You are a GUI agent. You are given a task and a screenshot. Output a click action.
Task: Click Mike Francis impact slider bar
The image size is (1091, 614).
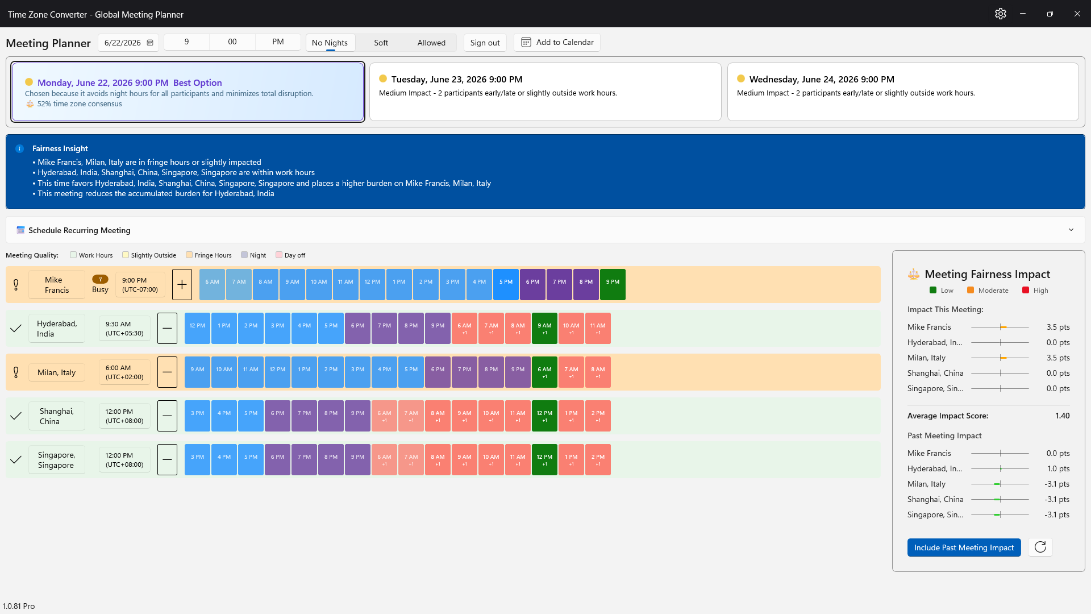coord(1000,327)
